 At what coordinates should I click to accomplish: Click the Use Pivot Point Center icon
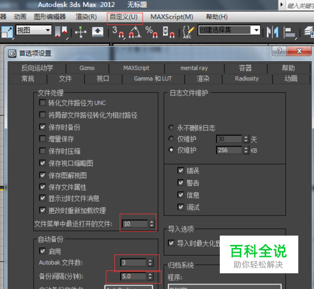(61, 32)
